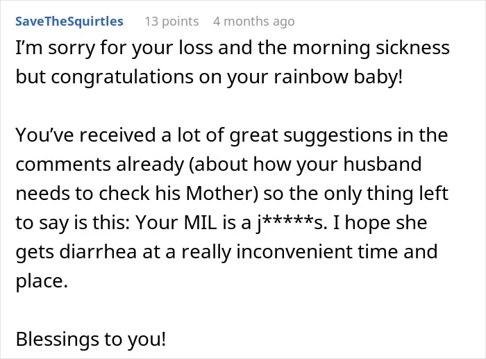Viewport: 486px width, 359px height.
Task: Click the word comments in second paragraph
Action: 63,165
